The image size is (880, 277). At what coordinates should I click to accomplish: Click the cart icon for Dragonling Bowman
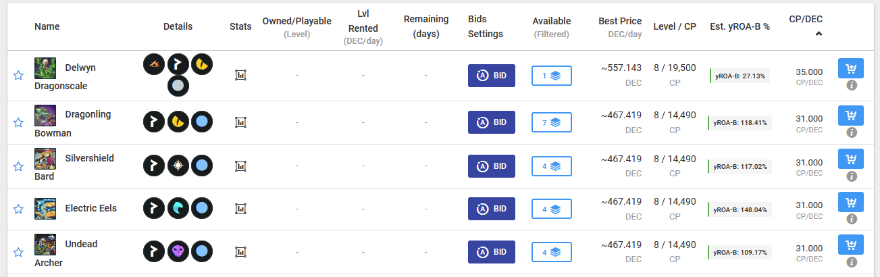click(x=851, y=115)
